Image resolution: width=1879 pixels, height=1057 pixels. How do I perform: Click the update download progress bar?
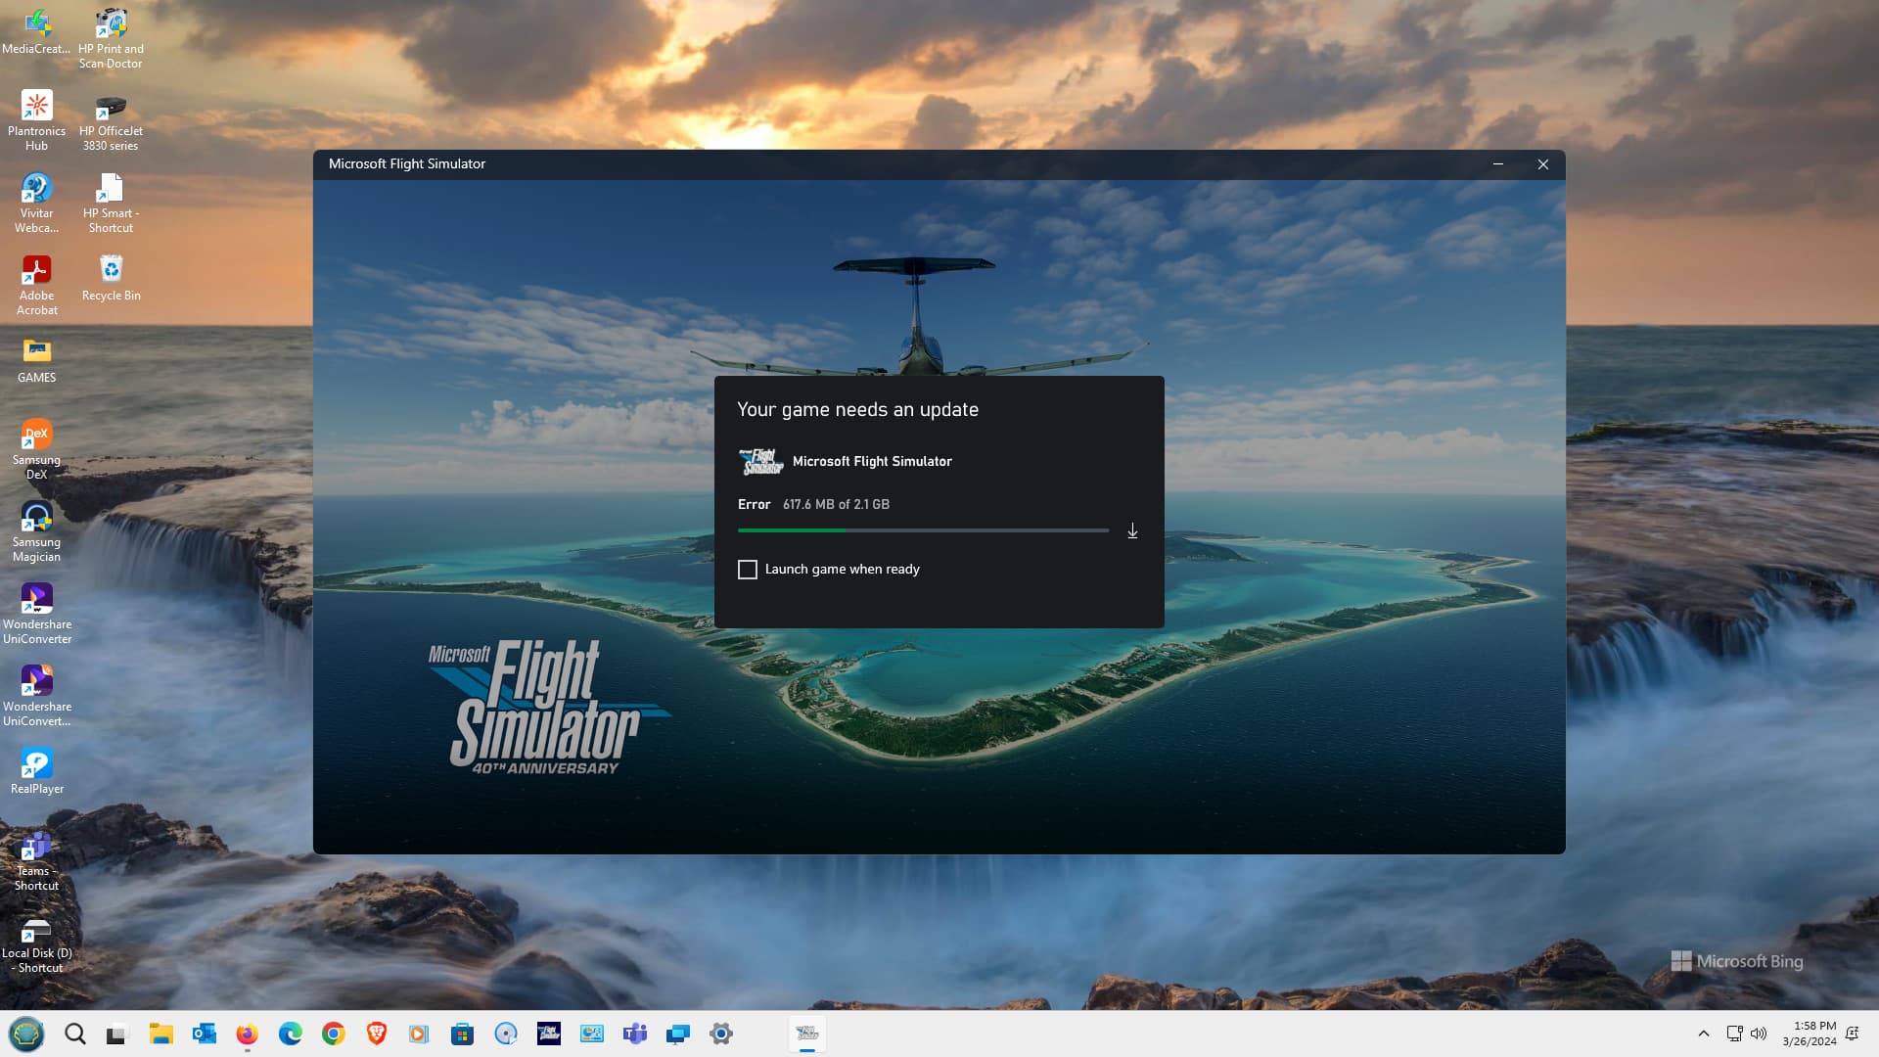click(923, 530)
